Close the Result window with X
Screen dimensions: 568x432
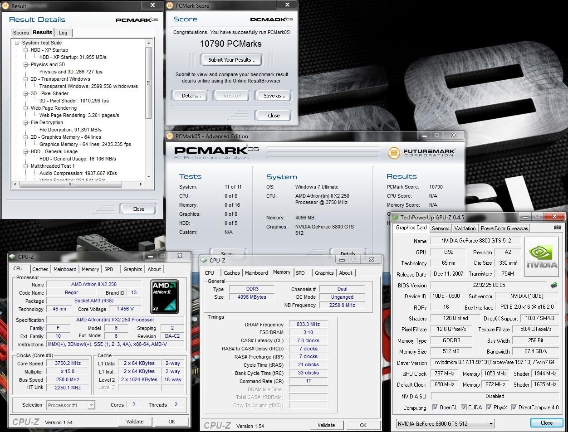[x=152, y=5]
